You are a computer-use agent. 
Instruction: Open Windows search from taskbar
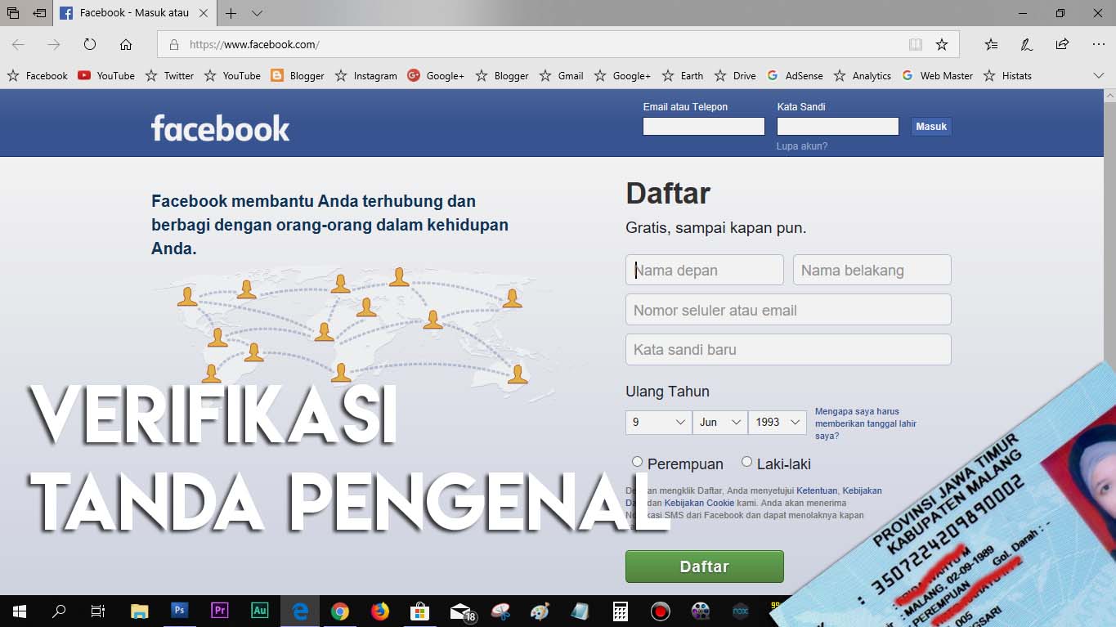pyautogui.click(x=59, y=611)
